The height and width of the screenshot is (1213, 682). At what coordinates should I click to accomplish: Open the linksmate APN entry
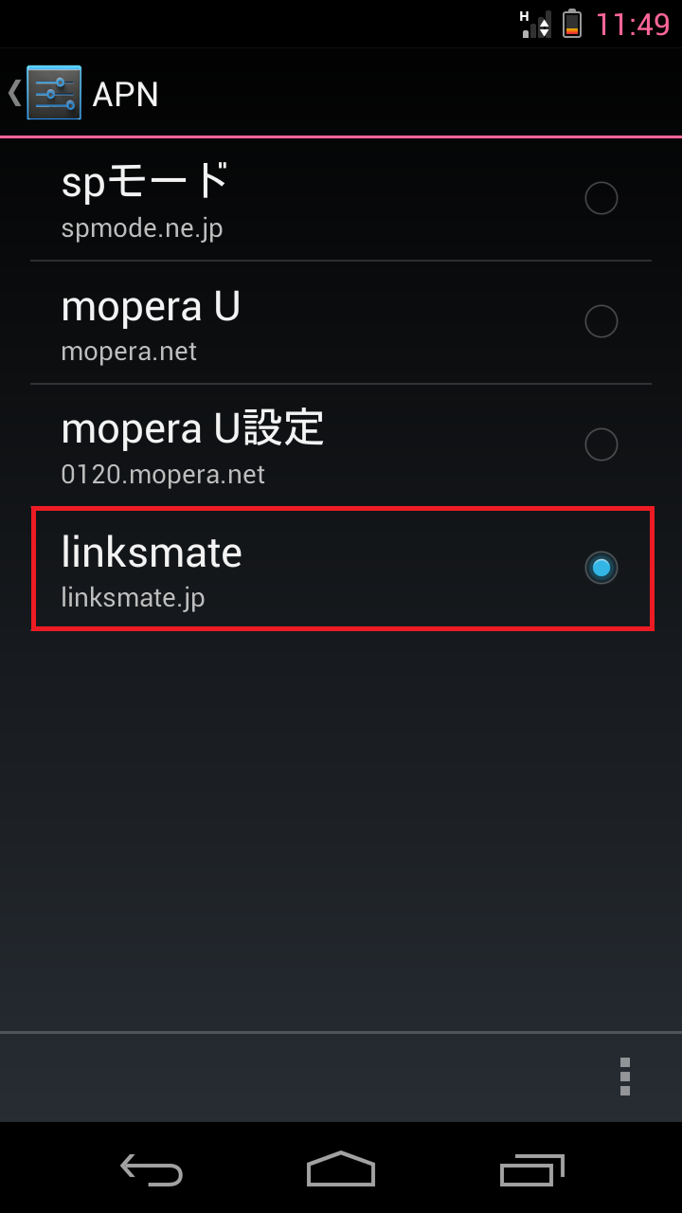(341, 569)
